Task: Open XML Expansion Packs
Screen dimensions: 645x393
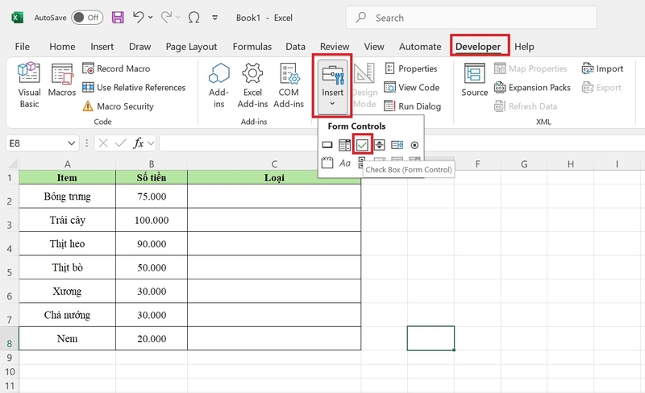Action: [532, 88]
